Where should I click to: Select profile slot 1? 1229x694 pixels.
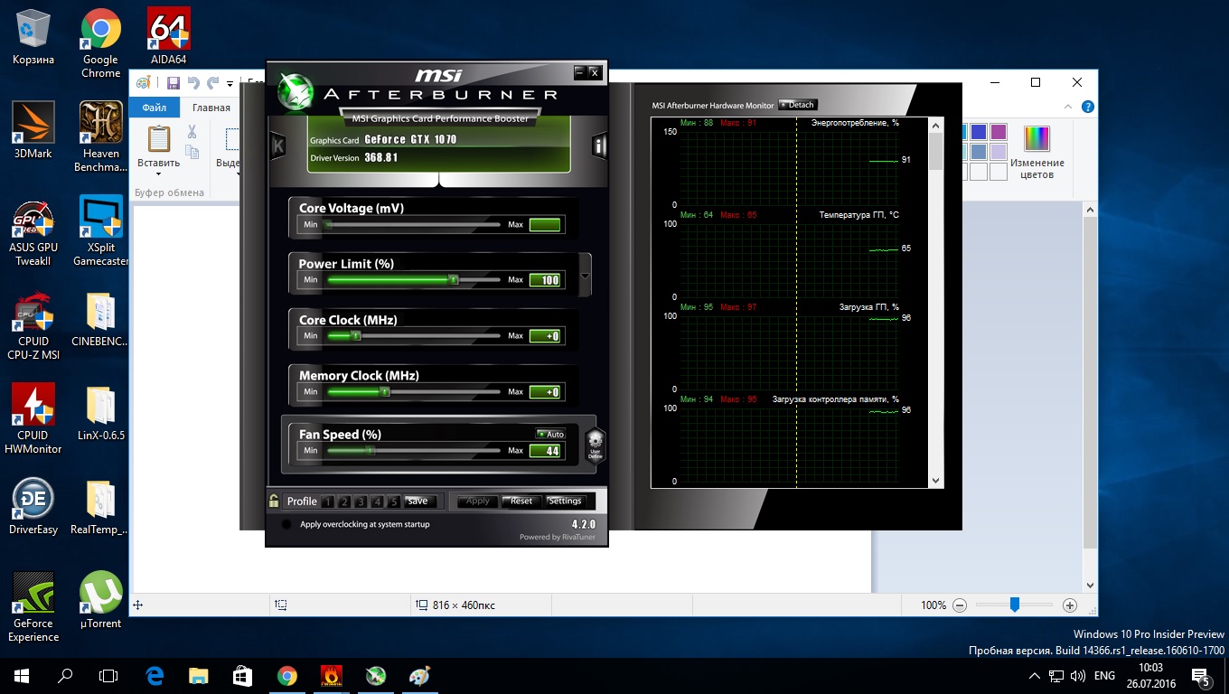327,502
